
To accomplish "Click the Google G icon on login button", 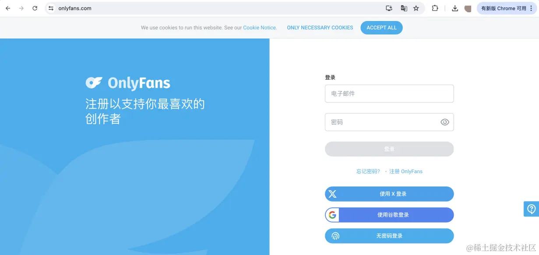I will click(333, 215).
